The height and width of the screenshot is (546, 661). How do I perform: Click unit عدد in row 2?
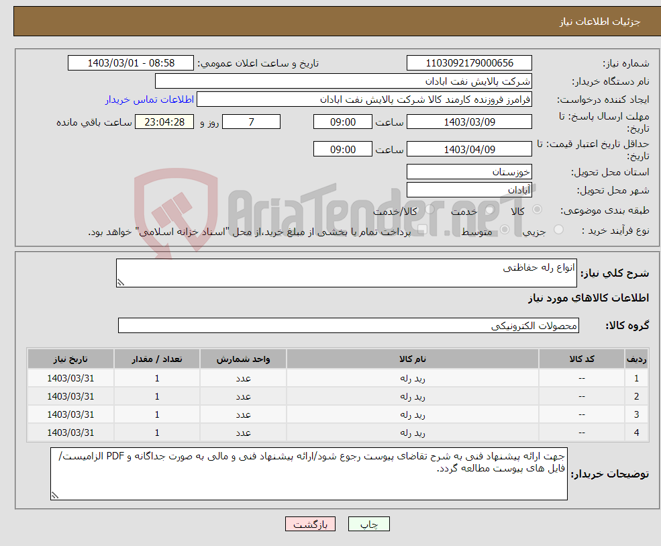point(243,397)
